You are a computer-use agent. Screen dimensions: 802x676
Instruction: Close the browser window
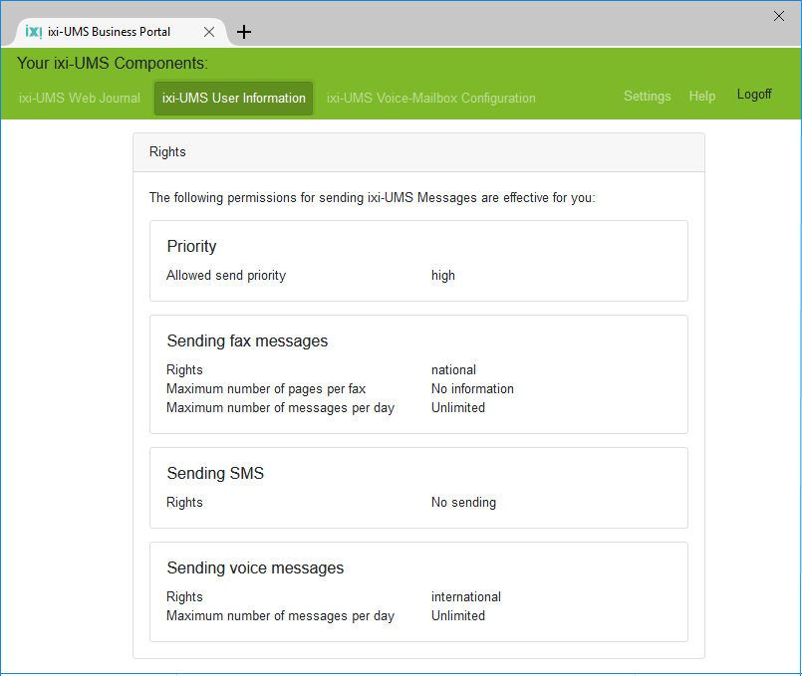[779, 15]
